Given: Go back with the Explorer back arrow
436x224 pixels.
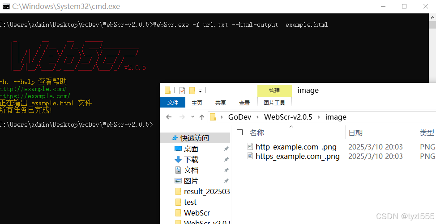Looking at the screenshot, I should (169, 117).
